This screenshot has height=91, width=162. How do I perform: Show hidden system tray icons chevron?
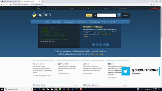coord(145,89)
